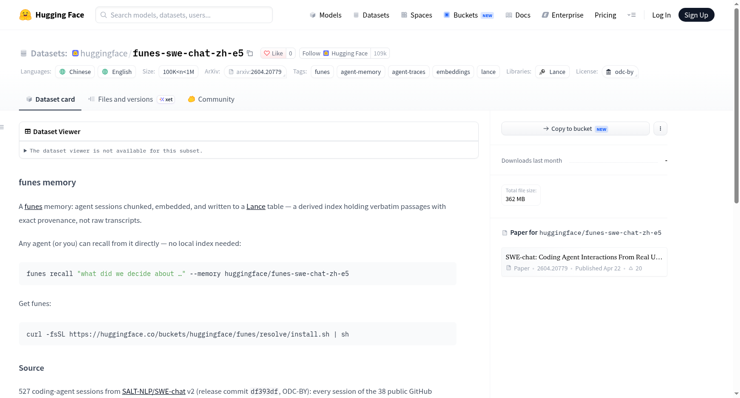Open the funes link in description
Viewport: 740px width, 398px height.
coord(33,207)
